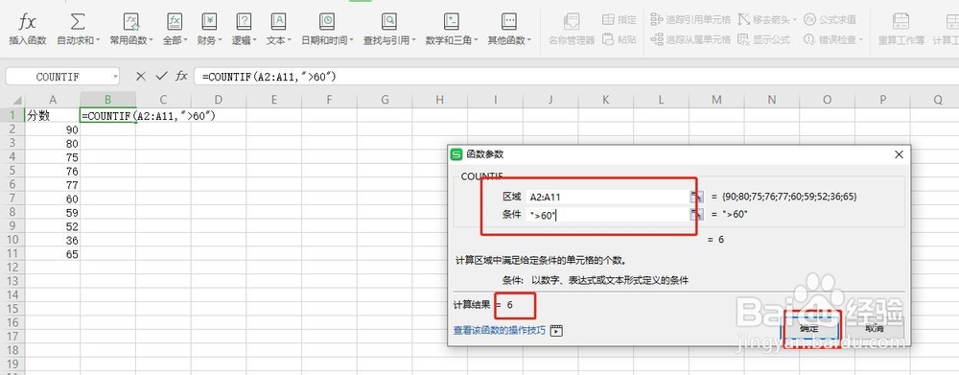Viewport: 959px width, 375px height.
Task: Click into the formula bar text
Action: coord(269,77)
